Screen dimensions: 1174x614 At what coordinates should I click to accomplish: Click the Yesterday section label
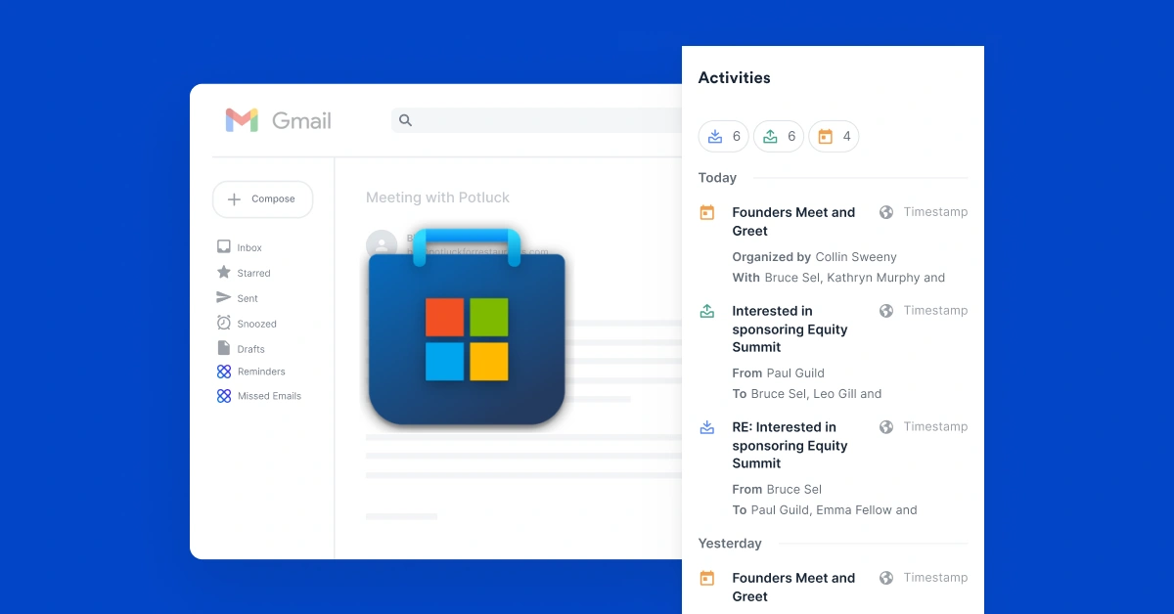coord(730,544)
